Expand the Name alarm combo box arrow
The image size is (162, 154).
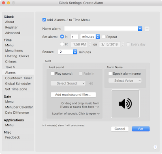140,28
